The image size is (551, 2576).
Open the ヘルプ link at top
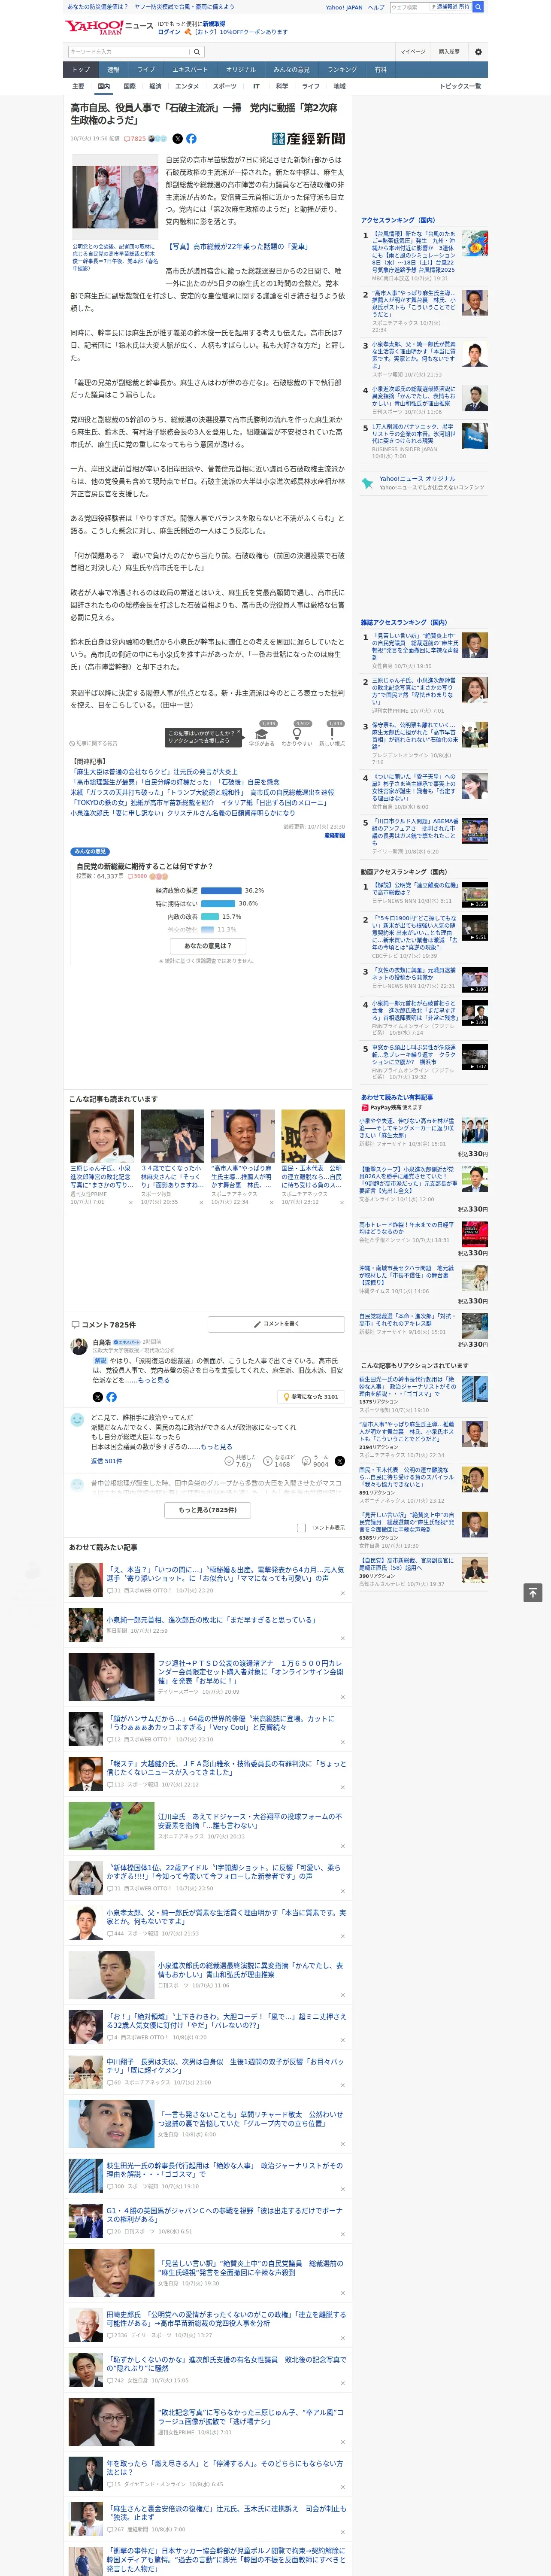[x=376, y=7]
